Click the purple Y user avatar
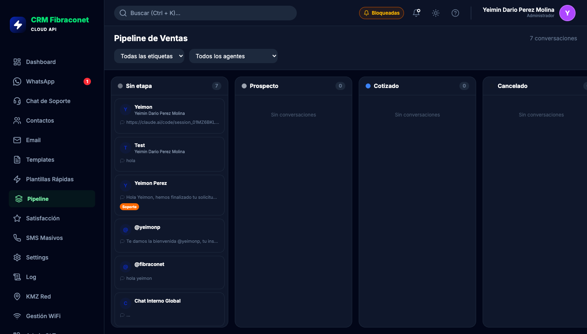 [567, 13]
